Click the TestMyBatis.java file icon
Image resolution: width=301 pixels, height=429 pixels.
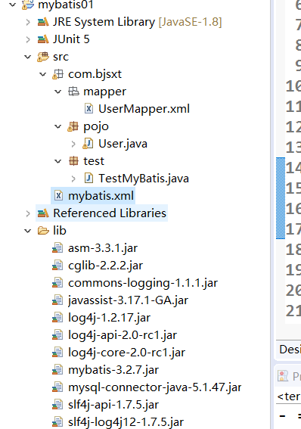click(88, 179)
